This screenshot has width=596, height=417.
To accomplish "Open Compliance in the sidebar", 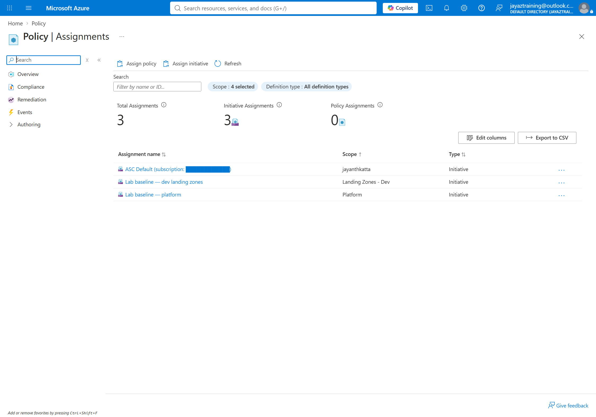I will pyautogui.click(x=31, y=87).
